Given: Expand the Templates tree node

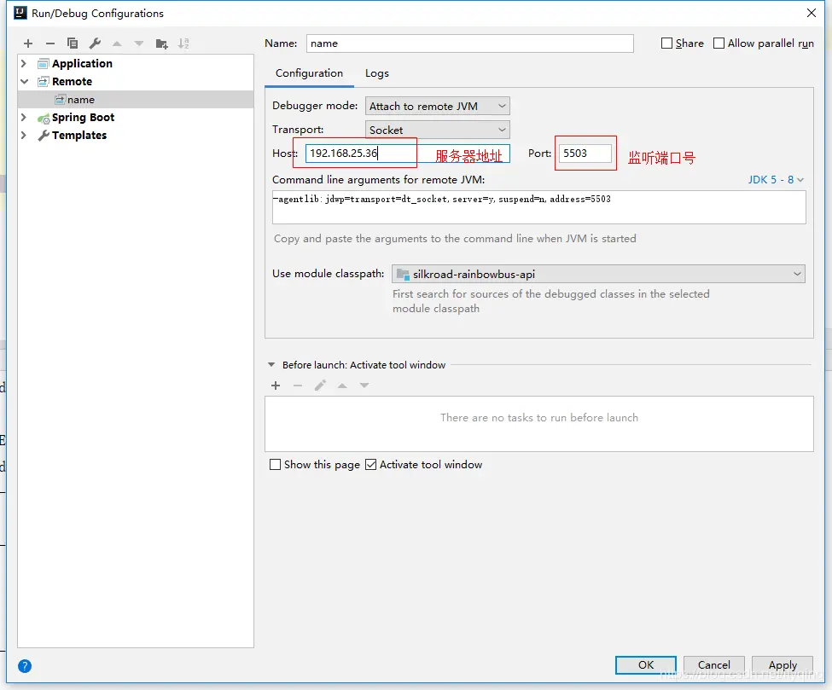Looking at the screenshot, I should 23,136.
